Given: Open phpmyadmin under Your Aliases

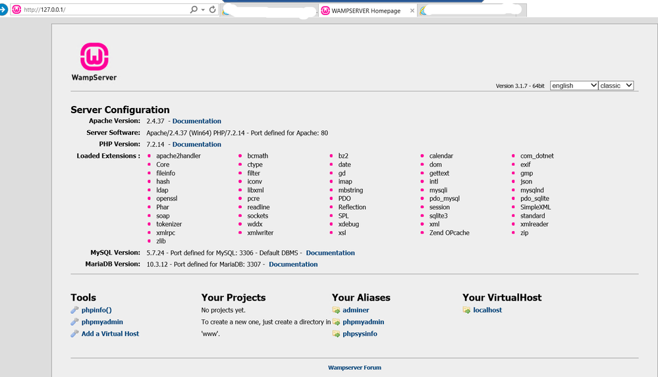Looking at the screenshot, I should pyautogui.click(x=364, y=322).
